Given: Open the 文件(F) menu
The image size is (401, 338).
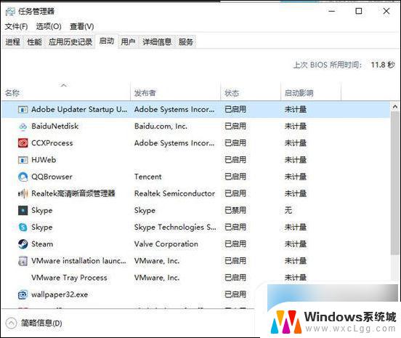Looking at the screenshot, I should (17, 26).
